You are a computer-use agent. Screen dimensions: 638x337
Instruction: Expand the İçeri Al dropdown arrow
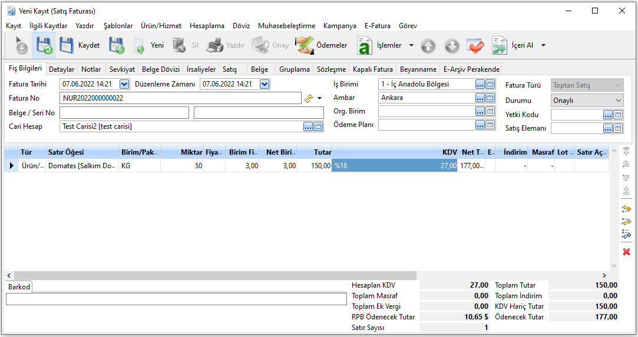543,45
